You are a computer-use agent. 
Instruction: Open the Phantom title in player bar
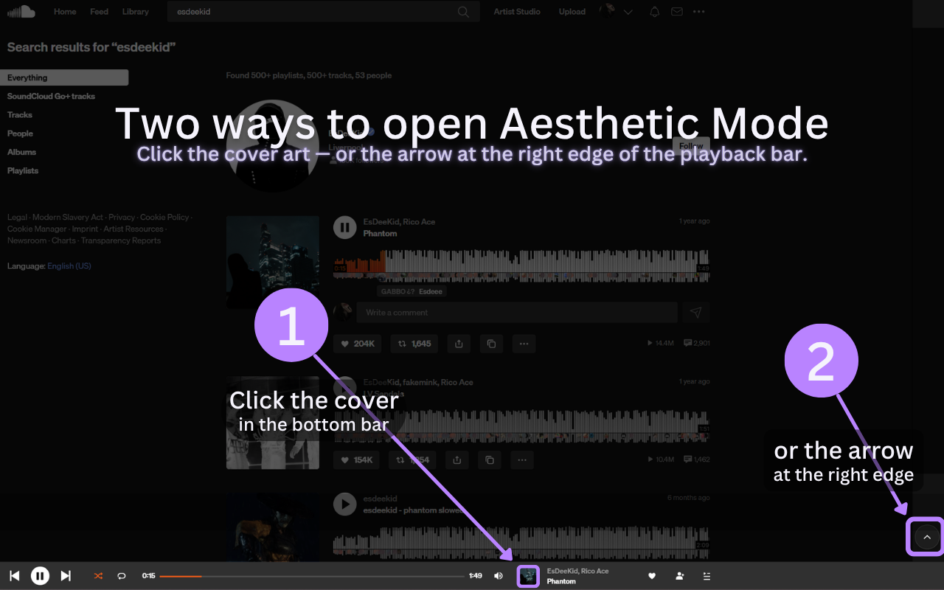pos(561,581)
